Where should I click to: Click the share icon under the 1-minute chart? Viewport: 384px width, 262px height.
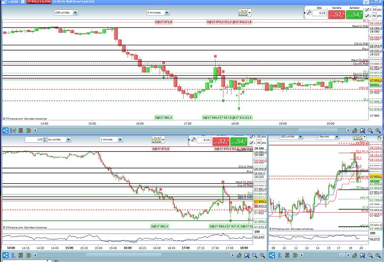(5, 256)
